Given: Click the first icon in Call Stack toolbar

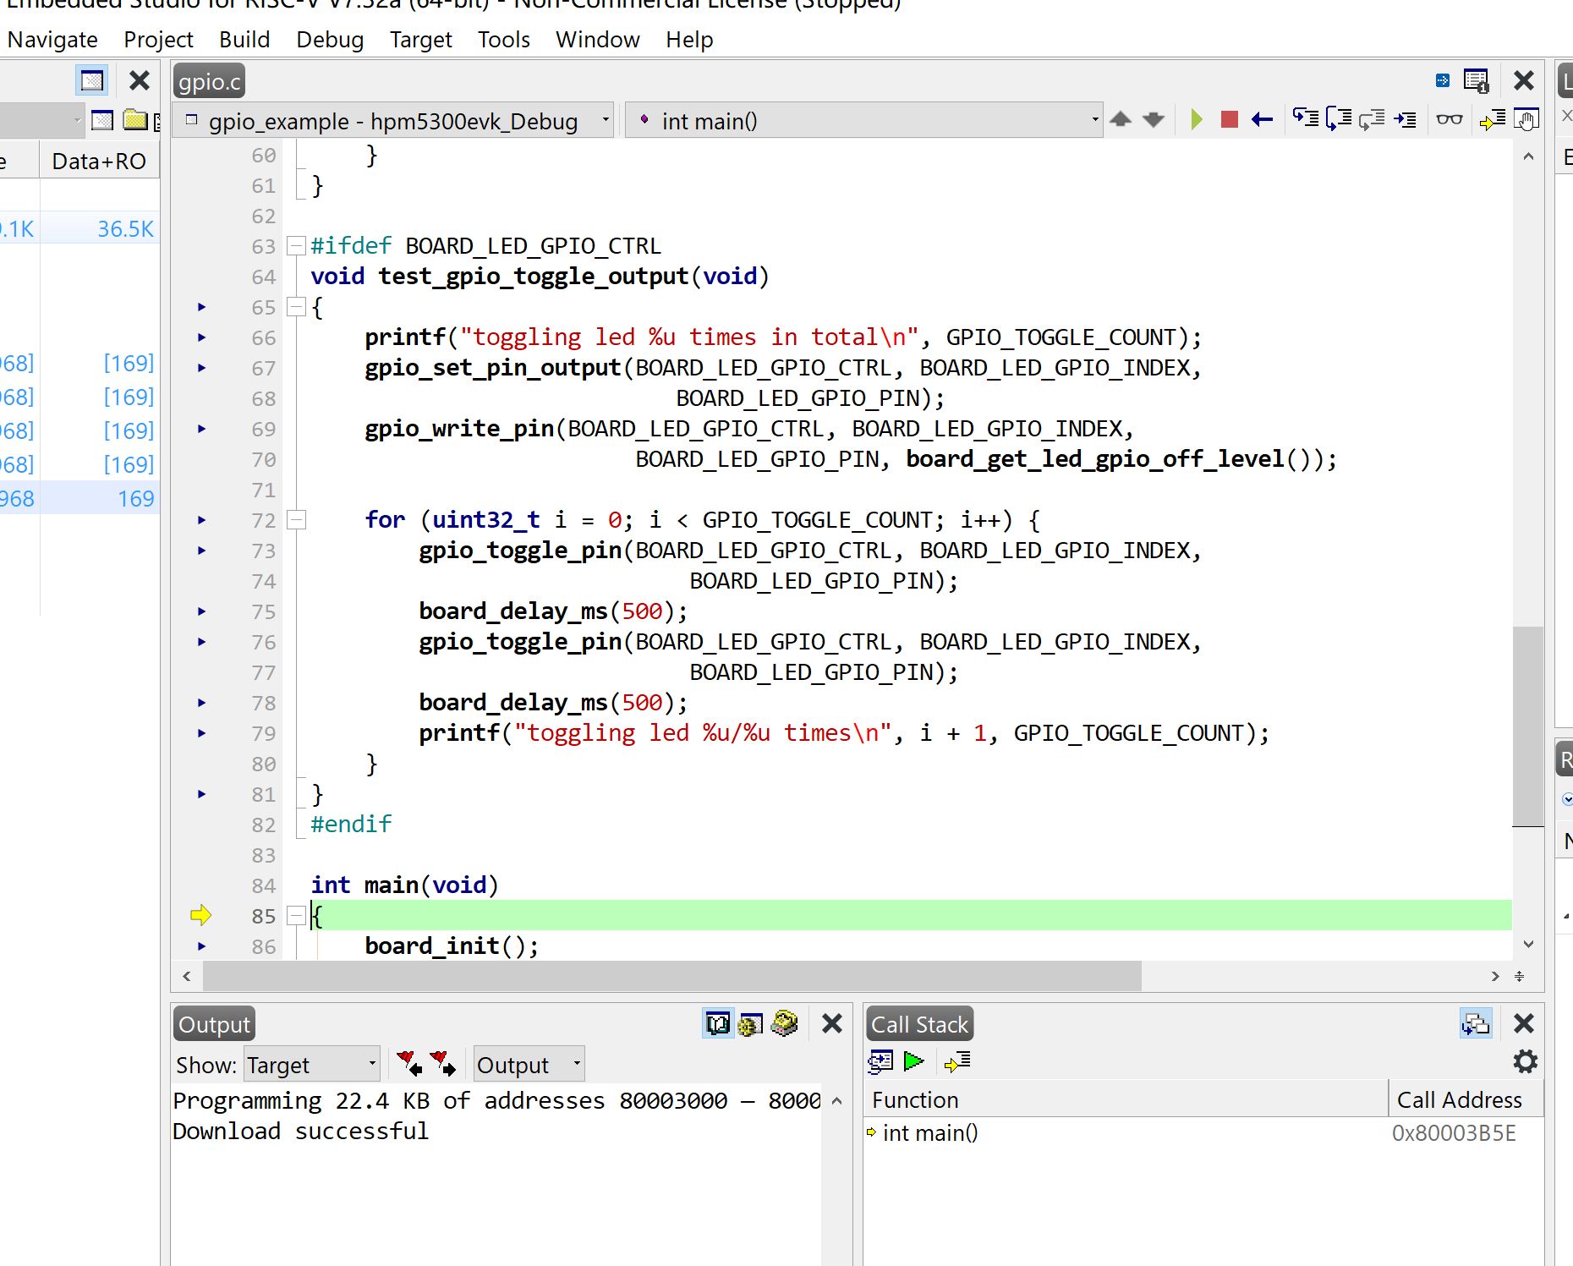Looking at the screenshot, I should coord(880,1061).
